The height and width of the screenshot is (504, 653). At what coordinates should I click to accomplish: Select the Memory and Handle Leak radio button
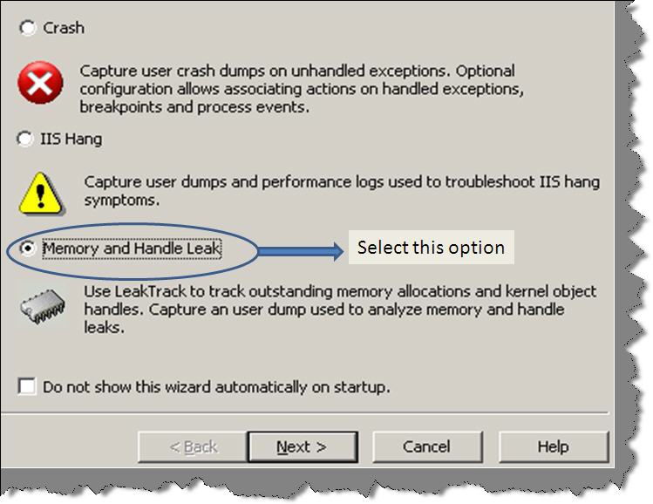(x=28, y=249)
